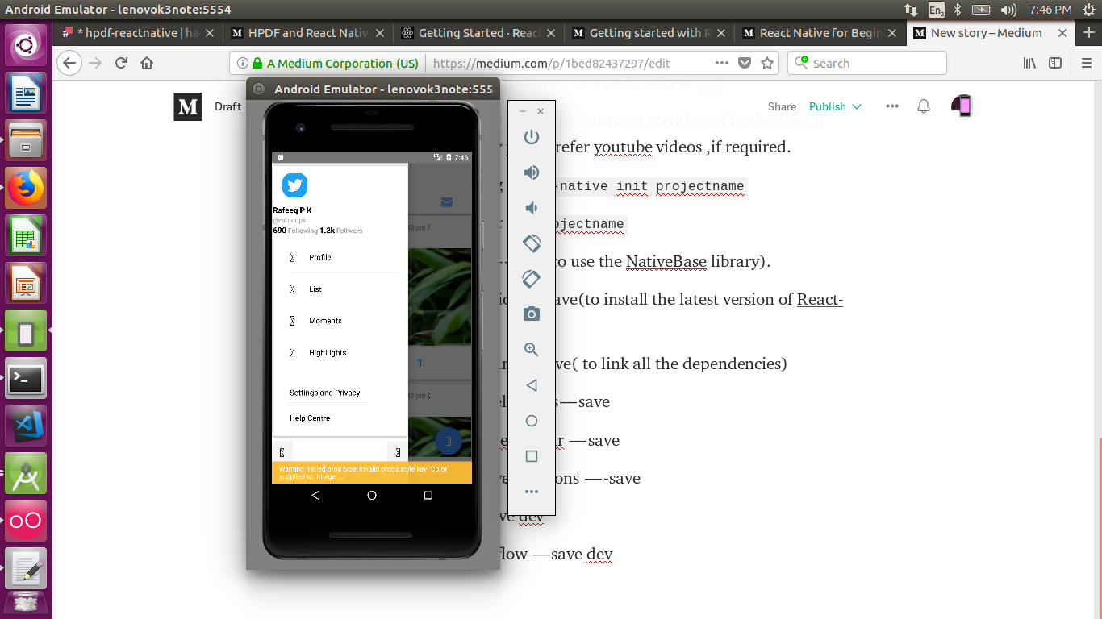Open extended controls via emulator ellipsis

tap(532, 491)
